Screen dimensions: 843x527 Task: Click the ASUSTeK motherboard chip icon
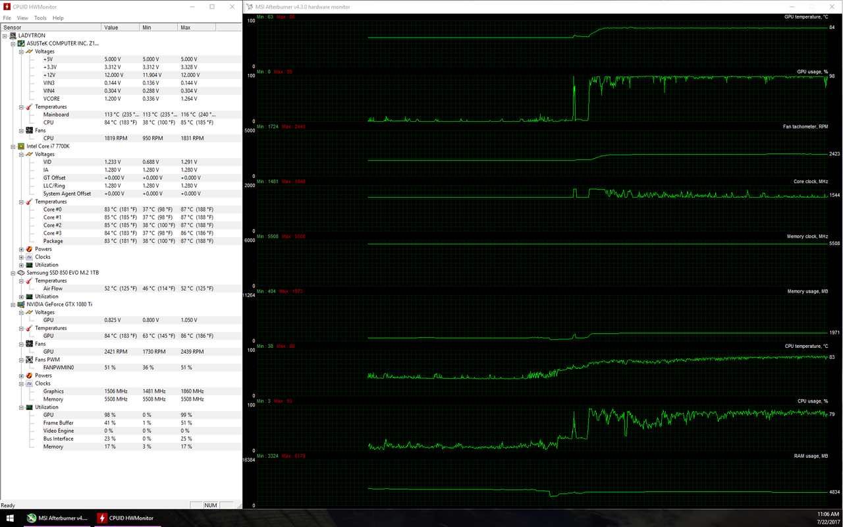[21, 43]
